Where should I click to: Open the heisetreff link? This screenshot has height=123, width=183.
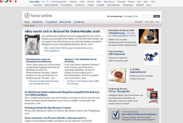[100, 5]
